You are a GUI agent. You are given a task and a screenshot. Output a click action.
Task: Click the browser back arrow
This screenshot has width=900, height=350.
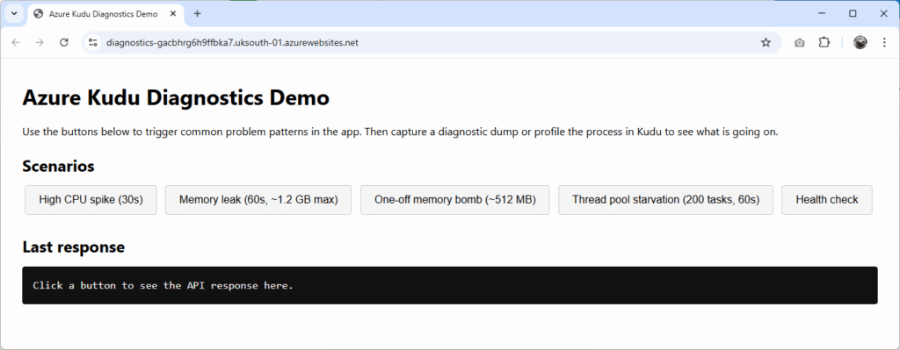16,42
